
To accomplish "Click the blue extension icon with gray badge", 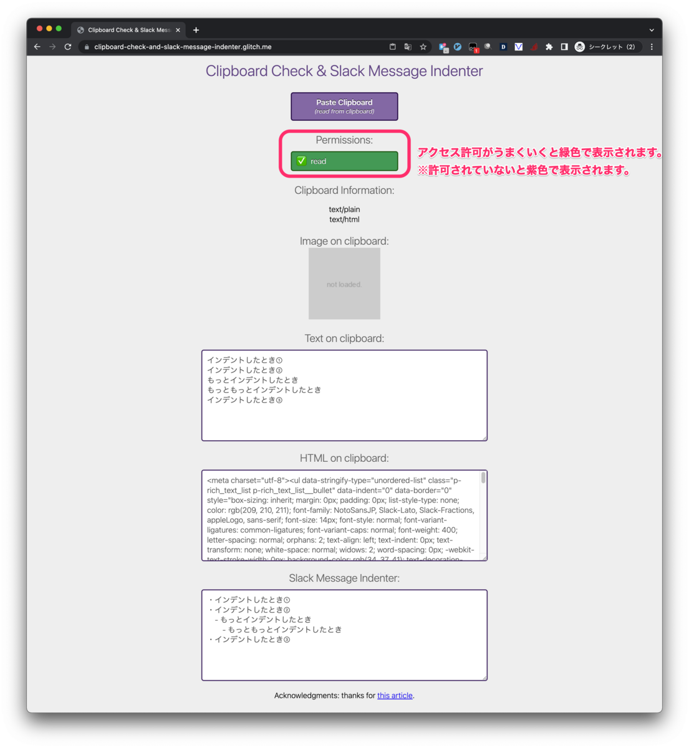I will point(443,47).
